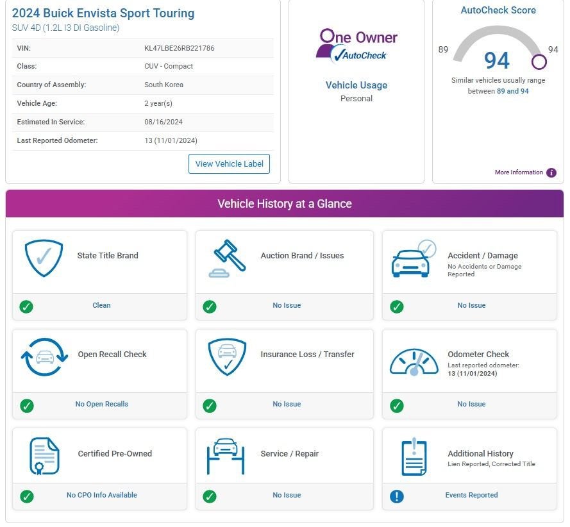Open No Issue link under Auction Brand
Image resolution: width=570 pixels, height=527 pixels.
pos(287,305)
